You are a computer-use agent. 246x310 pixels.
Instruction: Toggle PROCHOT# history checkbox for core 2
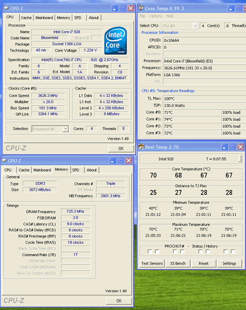coord(208,251)
